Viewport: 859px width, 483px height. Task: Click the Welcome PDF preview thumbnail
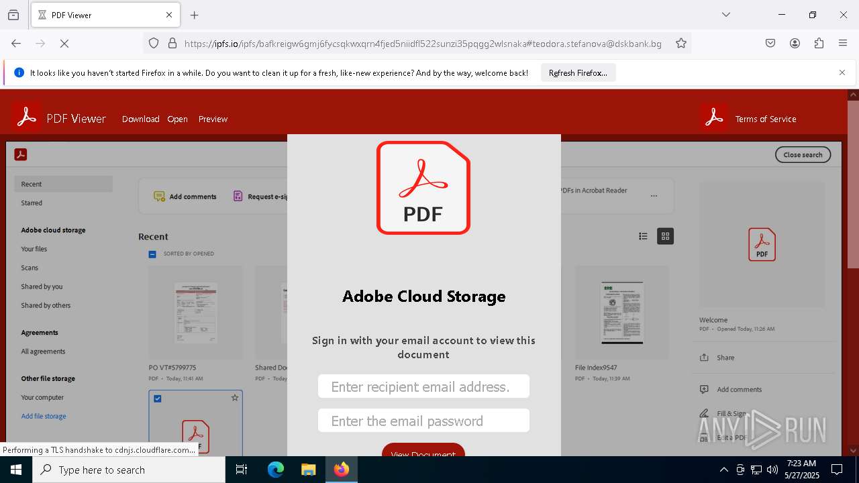tap(762, 245)
